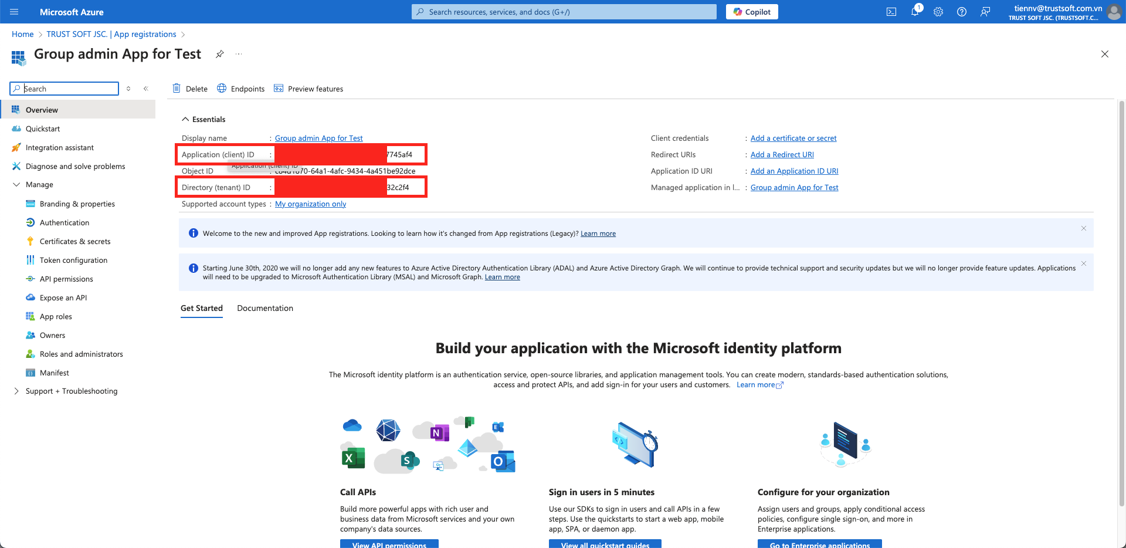Click the top search resources field
This screenshot has width=1126, height=548.
coord(564,12)
